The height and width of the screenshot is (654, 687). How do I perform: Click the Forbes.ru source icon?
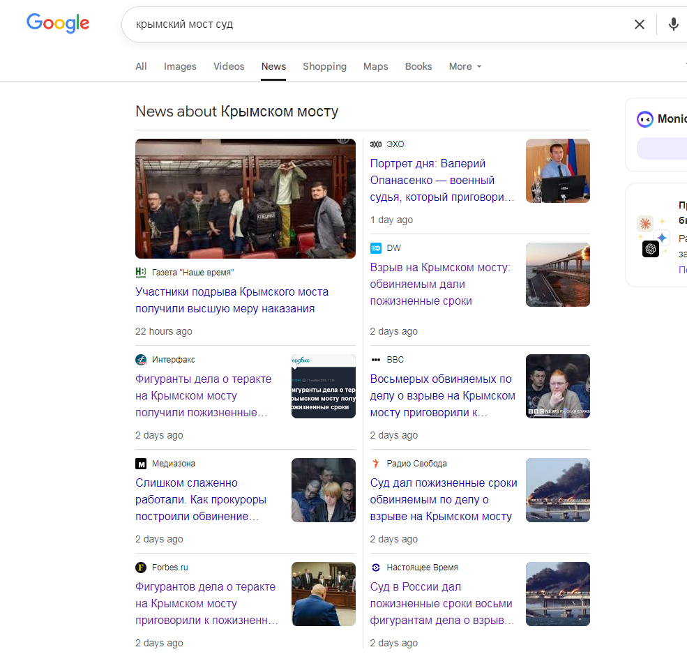coord(141,568)
